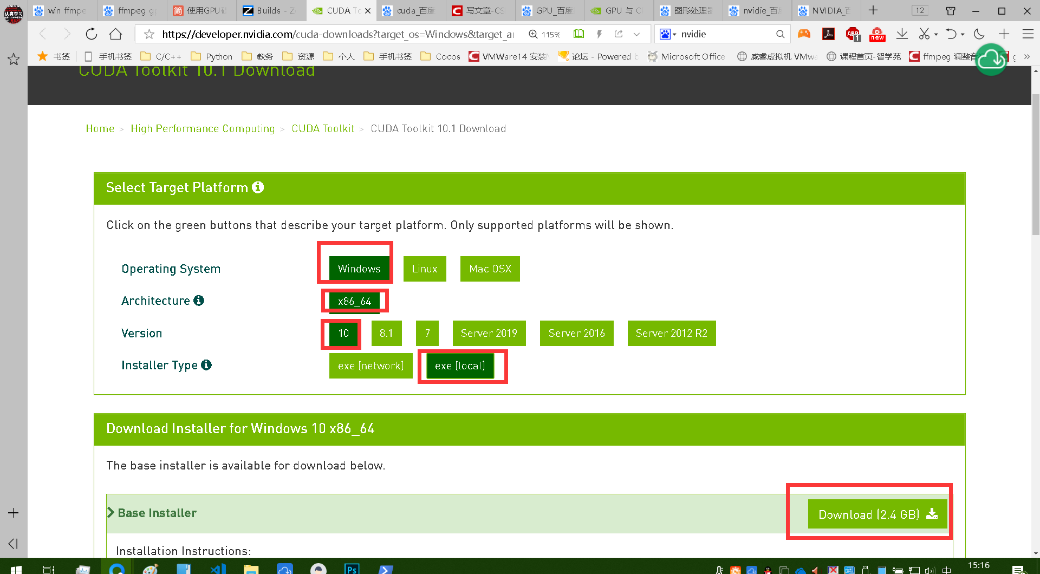Open the red 'new' extension icon
Viewport: 1040px width, 574px height.
tap(877, 34)
